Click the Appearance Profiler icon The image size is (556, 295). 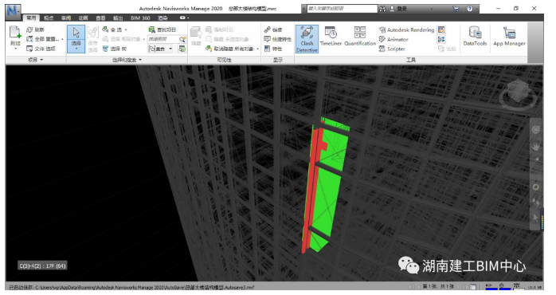click(x=441, y=29)
